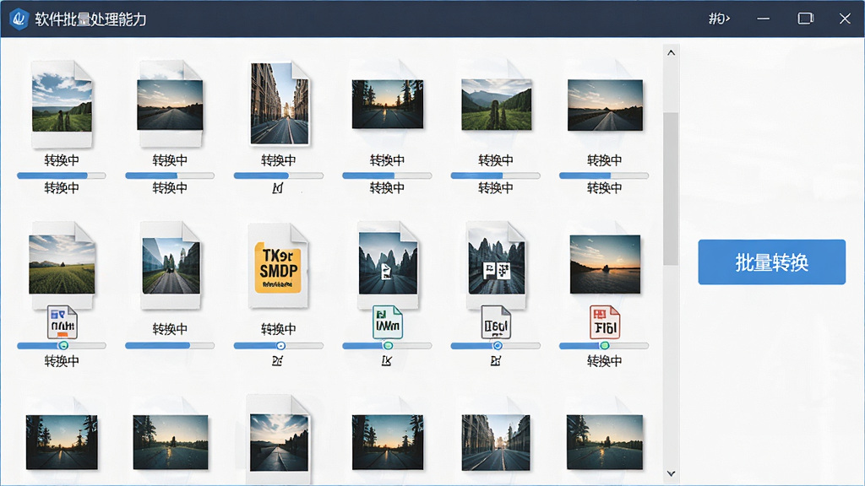865x486 pixels.
Task: Select the portrait meadow with clouds thumbnail
Action: pos(62,104)
